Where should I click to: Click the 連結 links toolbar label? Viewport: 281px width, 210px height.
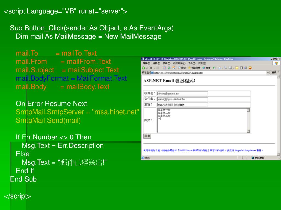pos(274,72)
